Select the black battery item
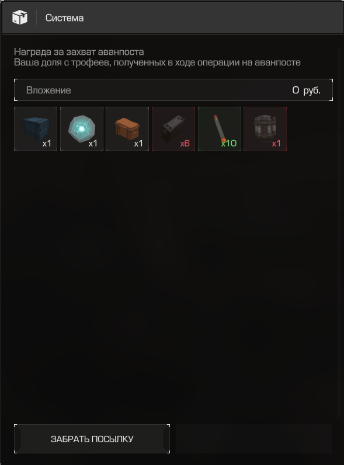The height and width of the screenshot is (465, 344). click(x=173, y=129)
